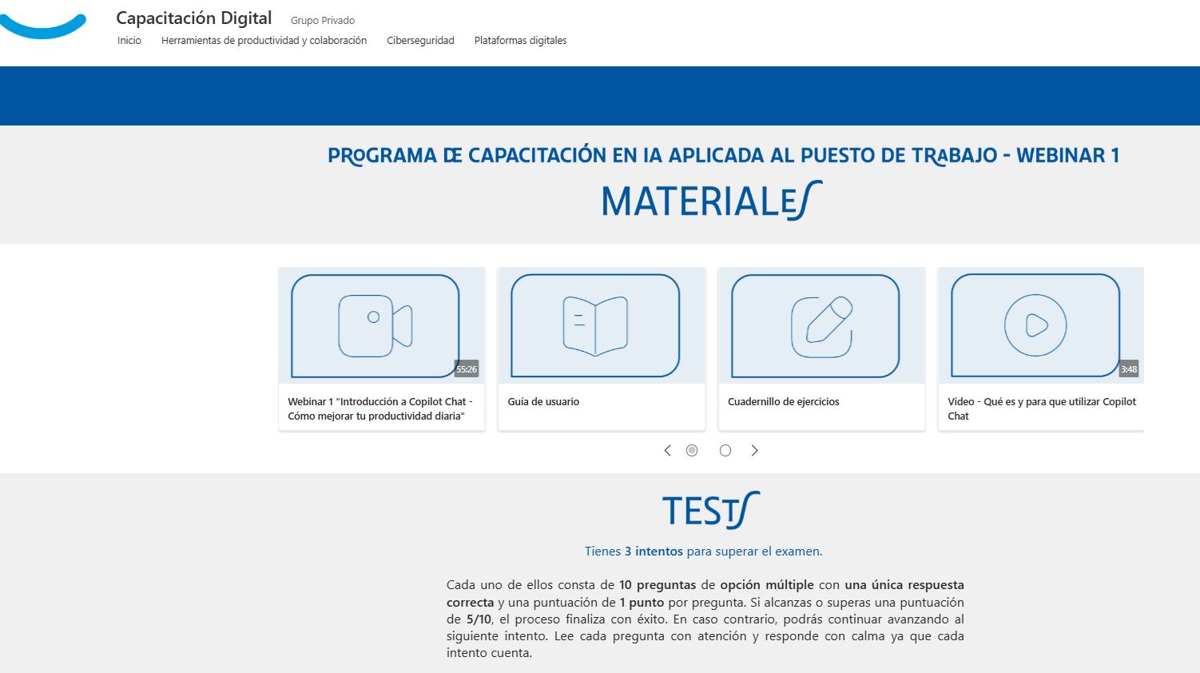
Task: Open the Ciberseguridad navigation item
Action: click(420, 41)
